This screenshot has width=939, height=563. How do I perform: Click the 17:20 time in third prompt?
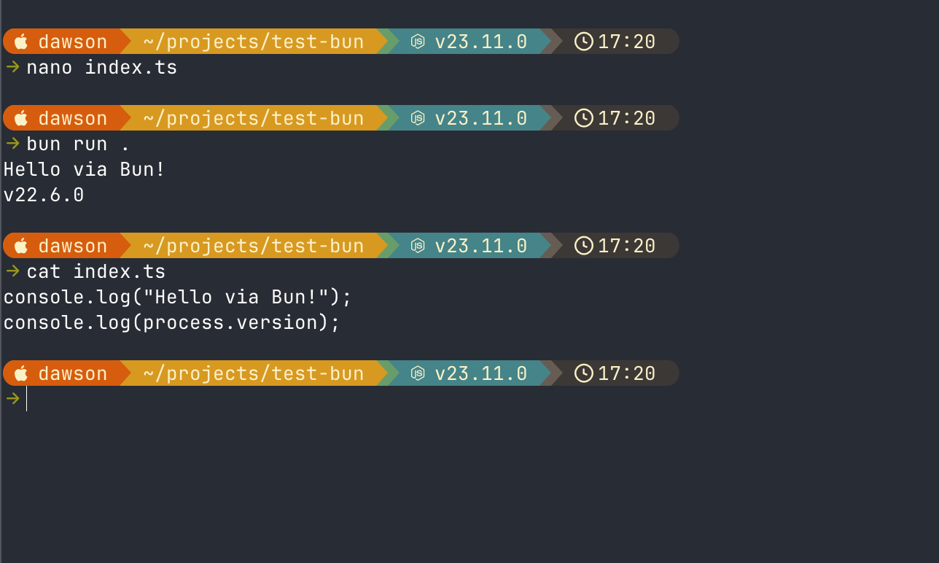click(627, 246)
